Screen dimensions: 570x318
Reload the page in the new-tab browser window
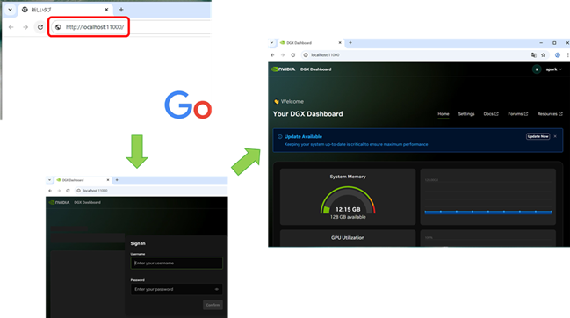coord(40,27)
